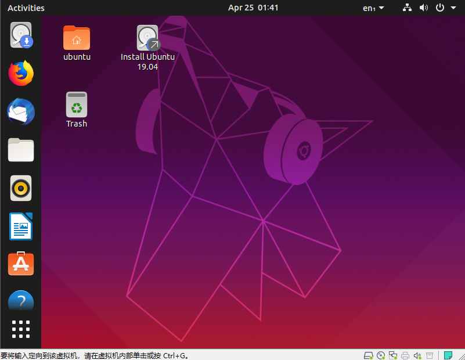Launch Rhythmbox music player from the dock
465x360 pixels.
click(21, 188)
